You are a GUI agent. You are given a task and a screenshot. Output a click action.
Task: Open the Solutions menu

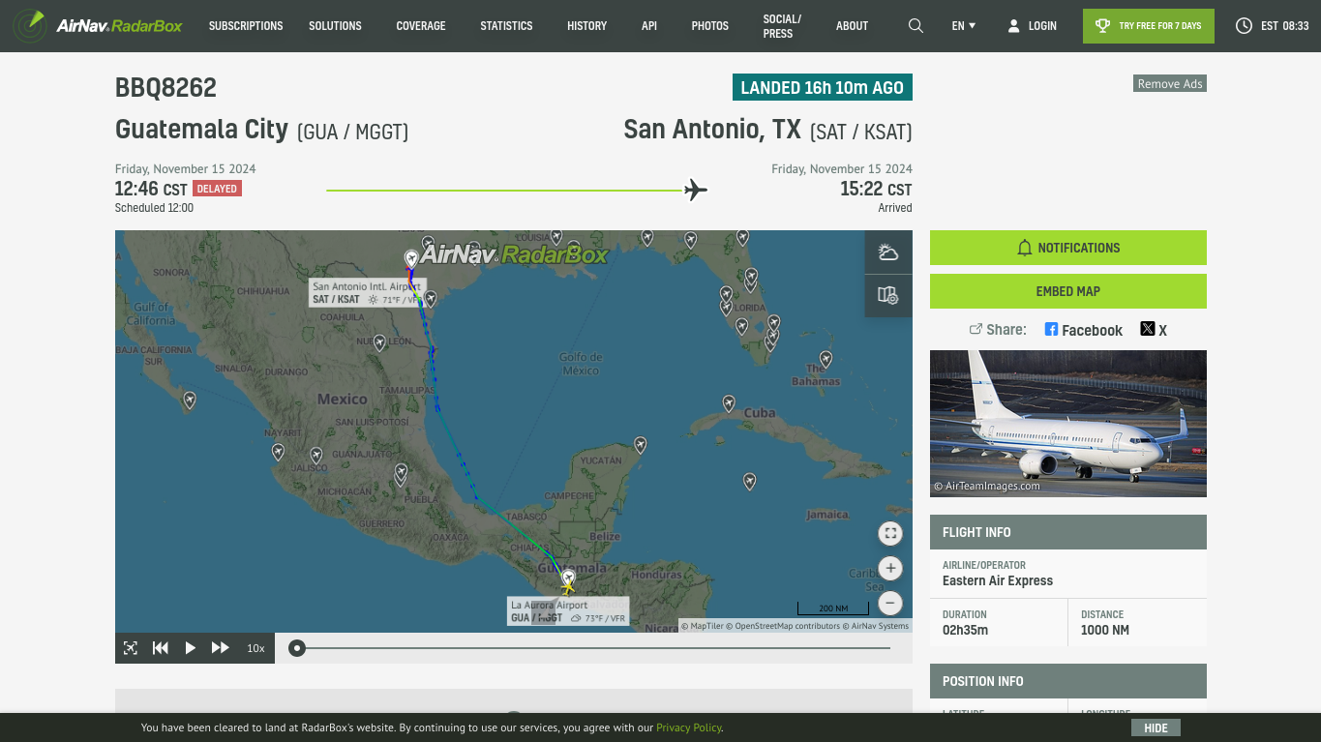click(335, 26)
